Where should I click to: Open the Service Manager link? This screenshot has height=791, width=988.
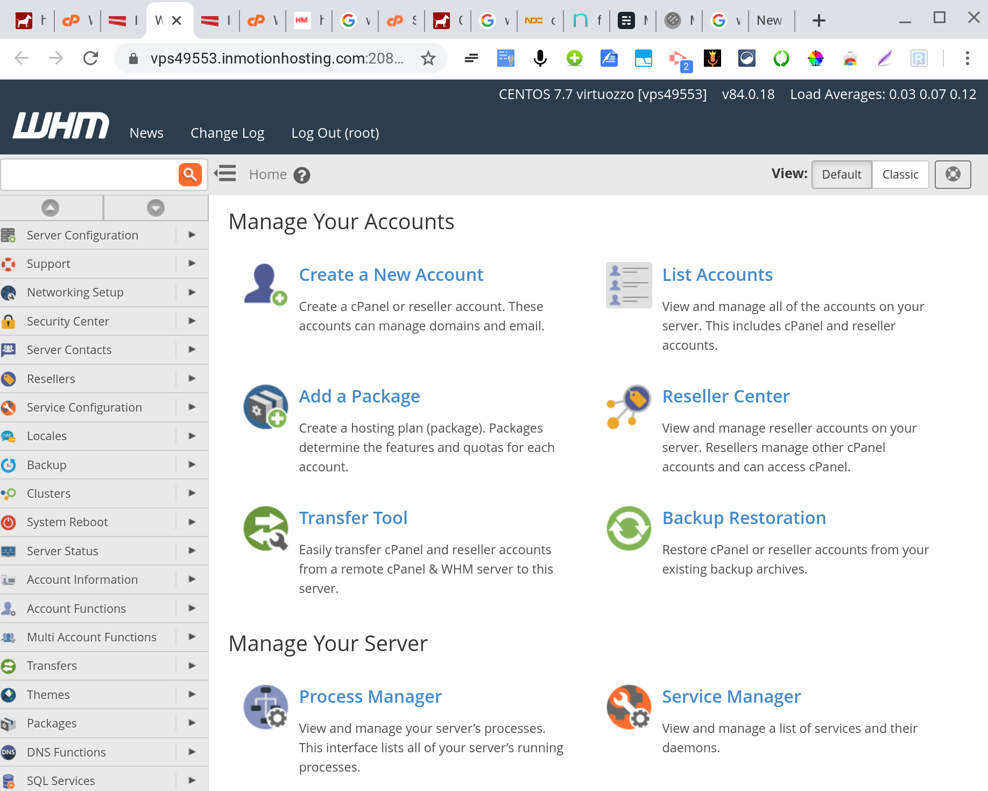click(731, 696)
